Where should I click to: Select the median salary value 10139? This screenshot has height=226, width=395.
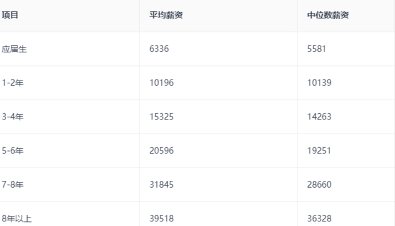pos(318,83)
